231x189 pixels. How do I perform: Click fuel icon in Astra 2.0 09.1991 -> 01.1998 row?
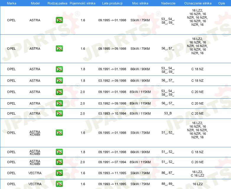click(59, 92)
